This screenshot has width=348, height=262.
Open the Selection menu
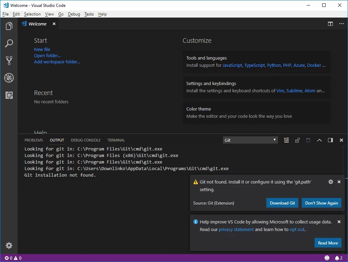click(32, 14)
